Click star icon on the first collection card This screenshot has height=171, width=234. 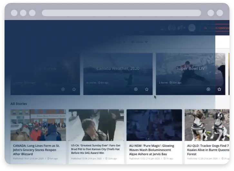tap(74, 89)
